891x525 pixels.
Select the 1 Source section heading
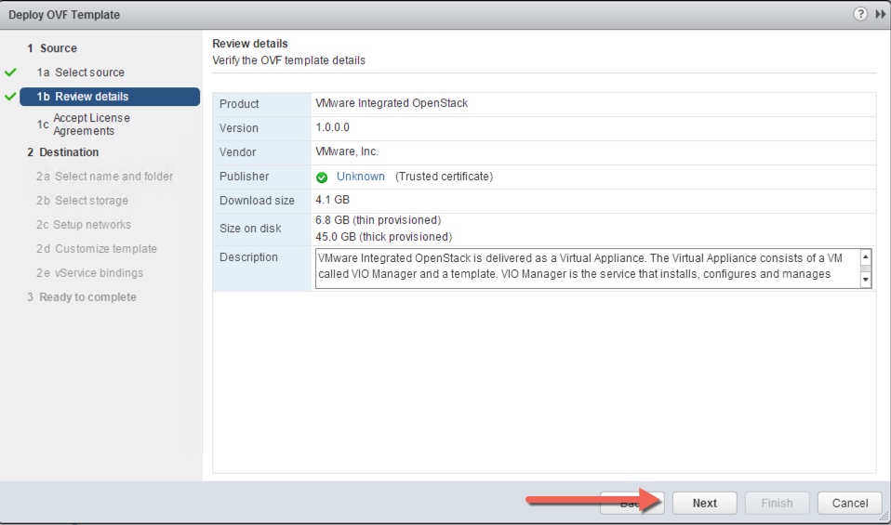pos(58,48)
